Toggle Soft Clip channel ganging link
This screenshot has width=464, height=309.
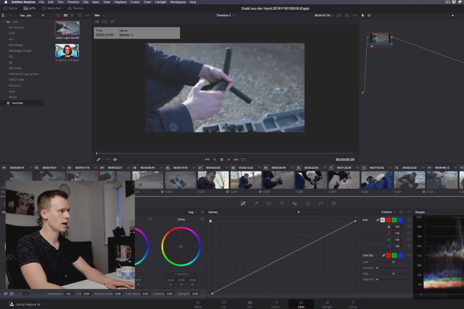click(384, 255)
